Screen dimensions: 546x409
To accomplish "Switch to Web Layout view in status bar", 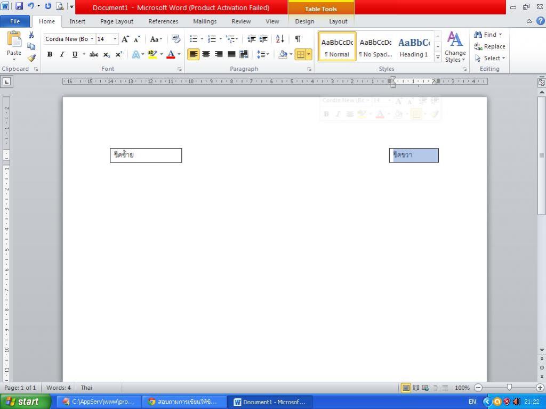I will pos(425,388).
